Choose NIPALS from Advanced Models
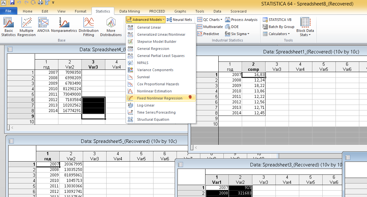 point(161,63)
